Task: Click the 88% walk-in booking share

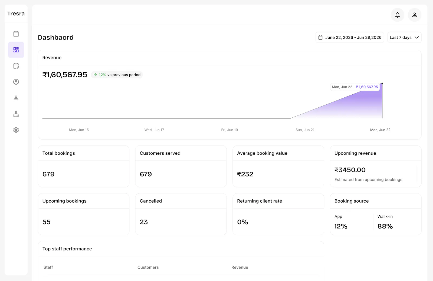Action: pyautogui.click(x=385, y=226)
